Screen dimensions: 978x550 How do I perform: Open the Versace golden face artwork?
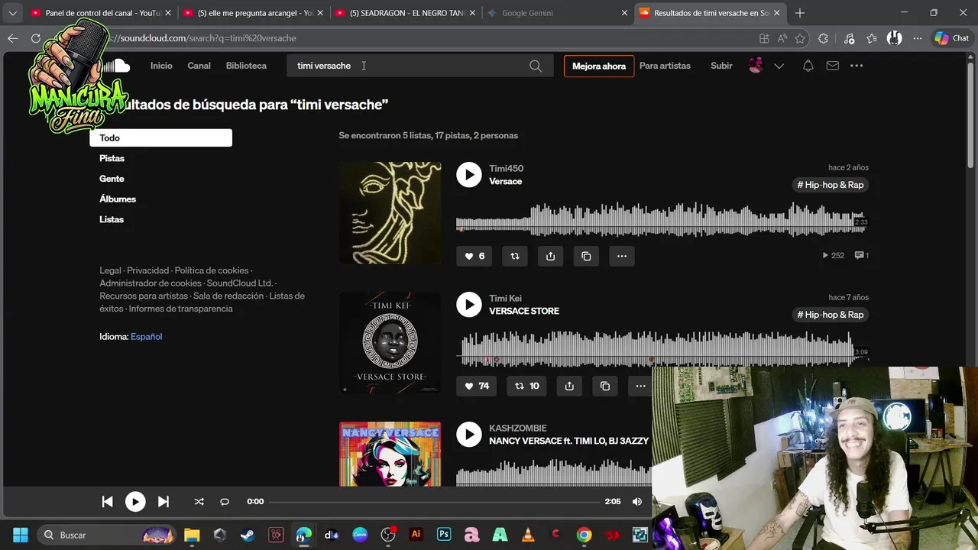pyautogui.click(x=390, y=212)
